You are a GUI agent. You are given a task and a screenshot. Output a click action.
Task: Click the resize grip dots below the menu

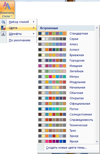tap(68, 152)
